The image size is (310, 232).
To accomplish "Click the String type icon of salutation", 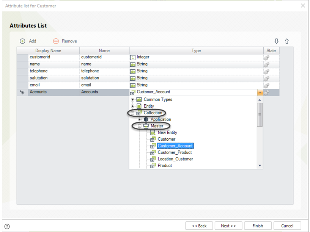I will tap(133, 78).
